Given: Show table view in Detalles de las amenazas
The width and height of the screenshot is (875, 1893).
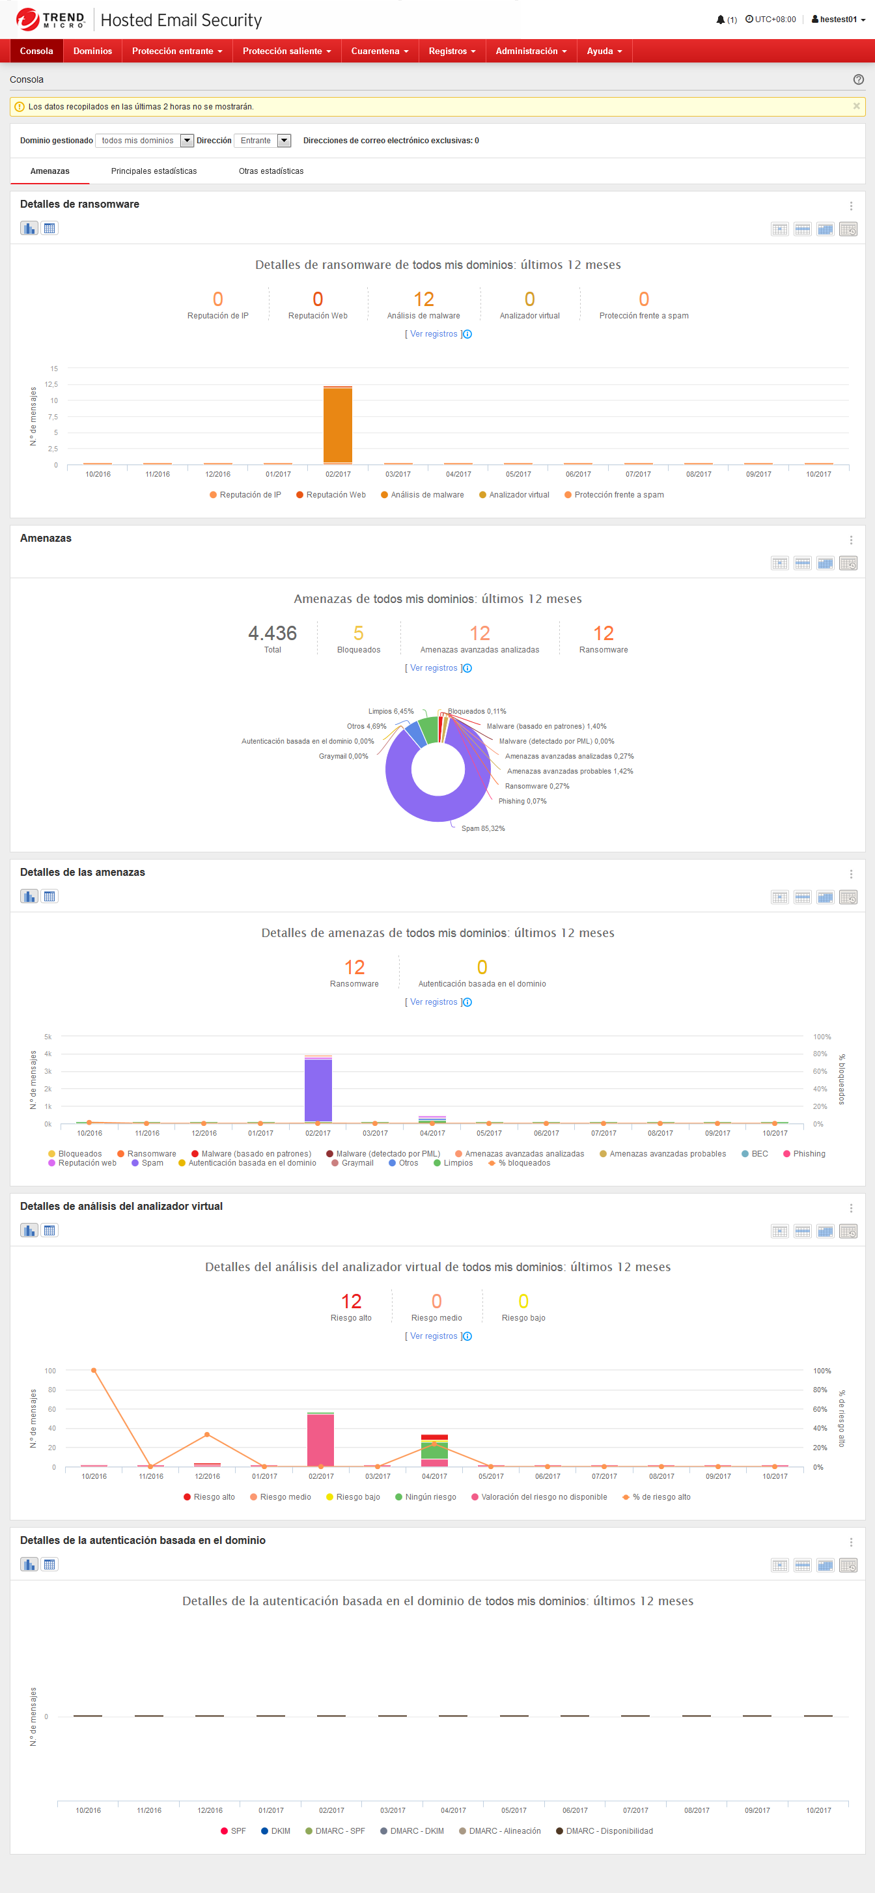Looking at the screenshot, I should [49, 897].
